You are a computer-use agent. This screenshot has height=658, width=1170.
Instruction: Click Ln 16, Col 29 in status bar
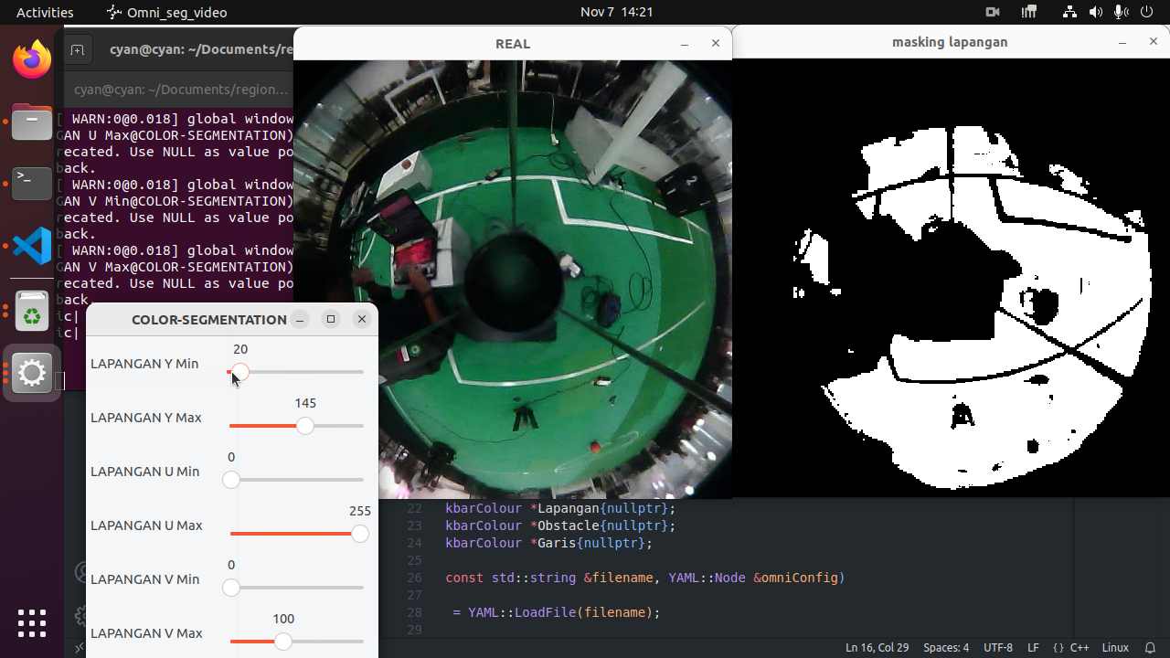coord(877,647)
